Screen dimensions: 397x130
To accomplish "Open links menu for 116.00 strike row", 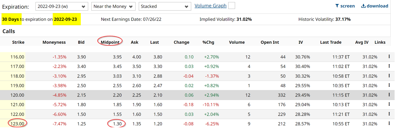I will 389,57.
